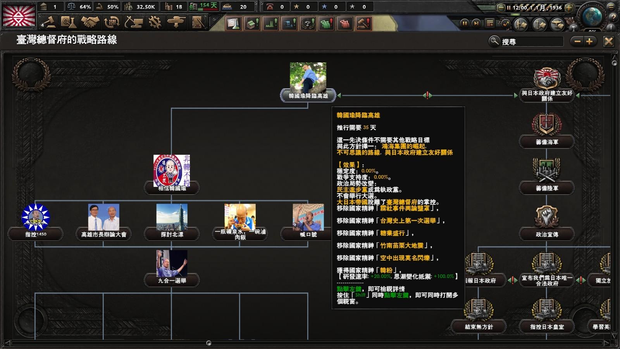Click the mutually exclusive marker beside 韓國瑜降臨高雄
Image resolution: width=620 pixels, height=349 pixels.
click(x=427, y=95)
